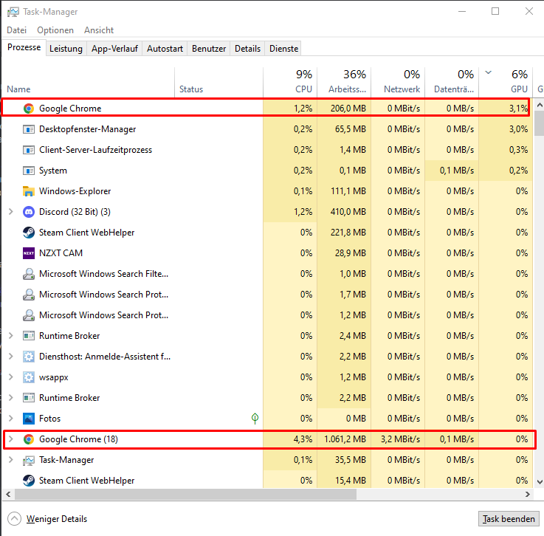Click the Discord (32 Bit) icon
544x536 pixels.
[29, 212]
